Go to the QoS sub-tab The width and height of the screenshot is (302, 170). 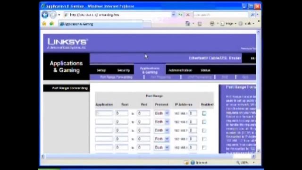coord(245,77)
